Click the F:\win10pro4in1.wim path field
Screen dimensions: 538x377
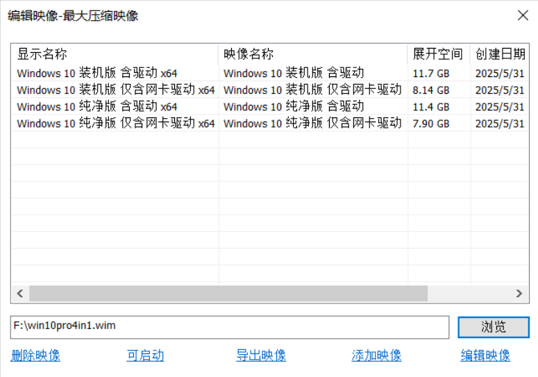230,327
